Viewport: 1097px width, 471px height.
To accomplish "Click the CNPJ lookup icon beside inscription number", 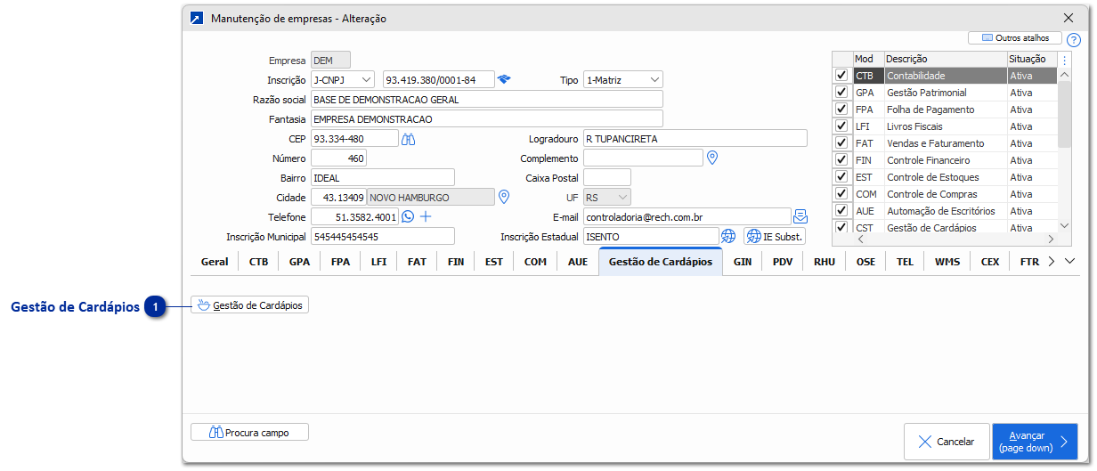I will [504, 79].
